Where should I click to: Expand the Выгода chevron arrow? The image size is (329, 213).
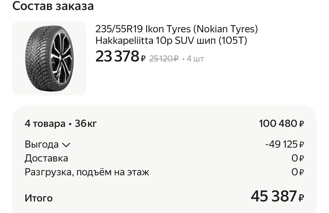click(x=66, y=145)
